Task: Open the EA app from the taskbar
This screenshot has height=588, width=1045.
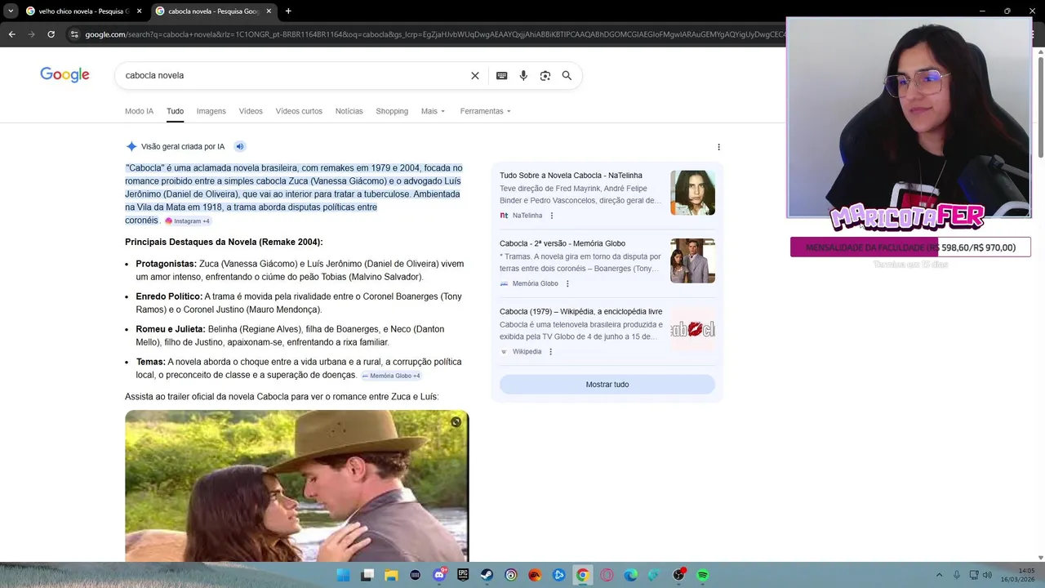Action: pyautogui.click(x=535, y=575)
